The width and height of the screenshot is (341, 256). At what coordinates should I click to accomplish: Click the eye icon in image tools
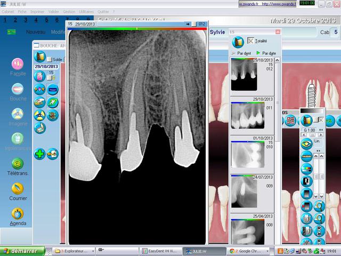click(306, 143)
